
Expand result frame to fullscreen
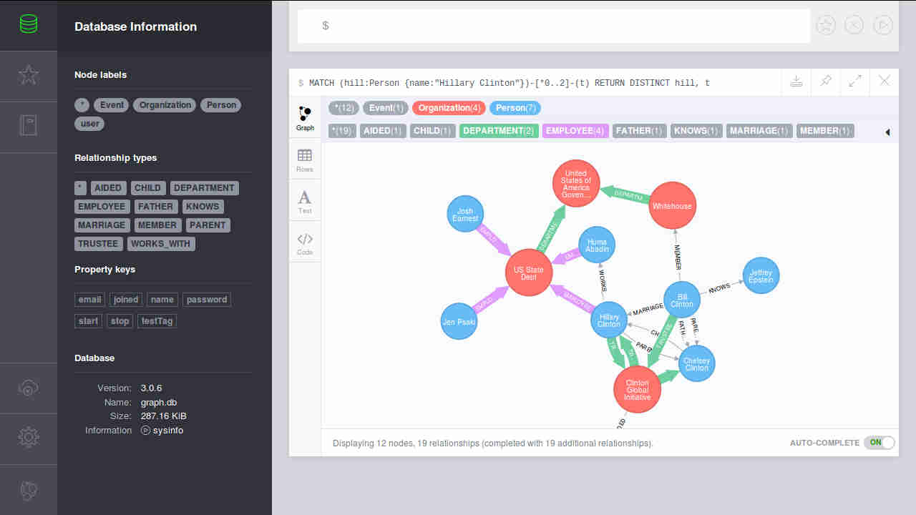855,82
